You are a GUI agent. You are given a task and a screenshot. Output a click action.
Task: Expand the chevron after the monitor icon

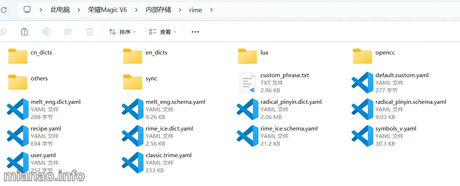click(x=41, y=10)
